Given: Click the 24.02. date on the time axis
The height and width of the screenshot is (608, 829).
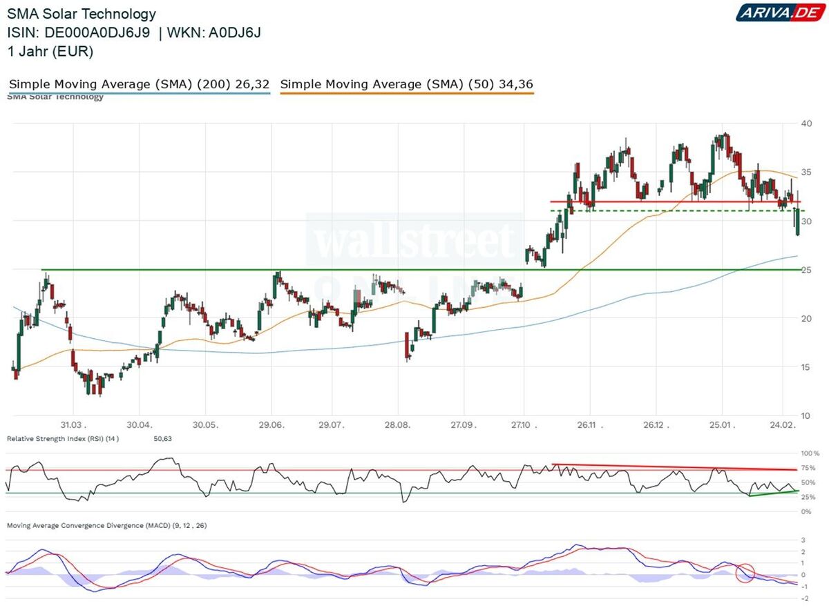Looking at the screenshot, I should 783,424.
